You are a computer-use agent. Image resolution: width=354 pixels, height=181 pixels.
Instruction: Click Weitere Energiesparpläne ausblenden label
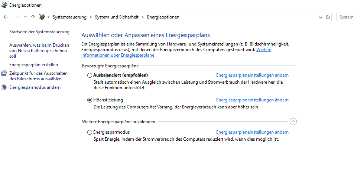[118, 122]
